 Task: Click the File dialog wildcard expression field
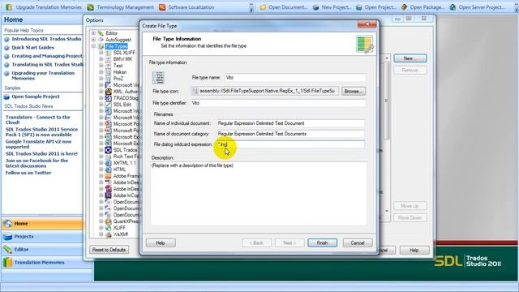[x=290, y=144]
